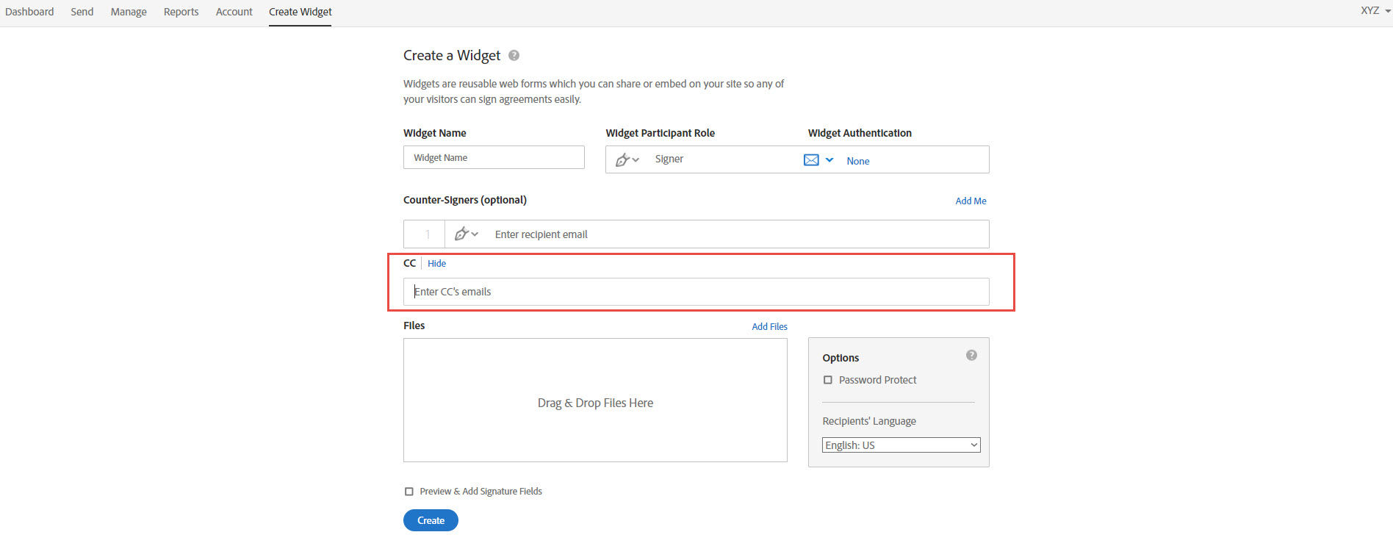This screenshot has height=557, width=1393.
Task: Click the help icon beside Create a Widget
Action: click(514, 55)
